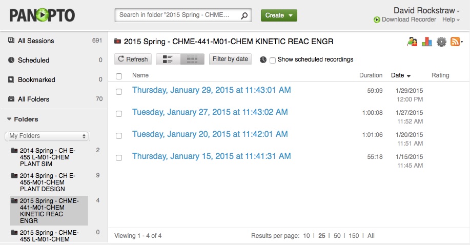Click the orange RSS feed icon

point(455,42)
